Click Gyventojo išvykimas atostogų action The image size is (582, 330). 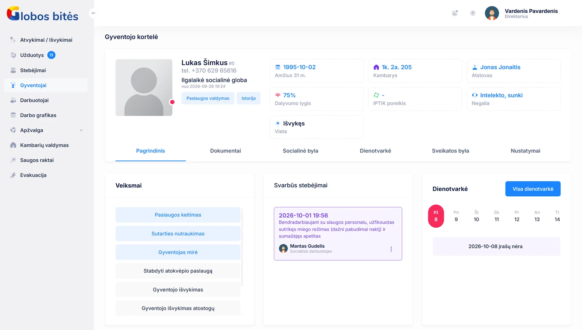tap(178, 308)
